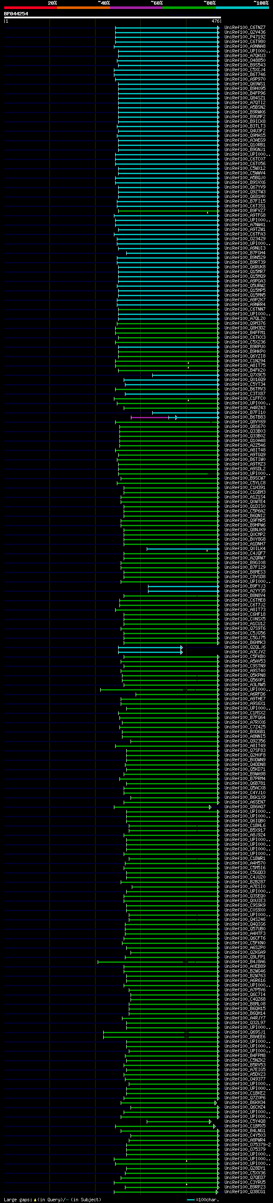The height and width of the screenshot is (1203, 273).
Task: Open hit UniRef100_A7QKU3
Action: (244, 55)
